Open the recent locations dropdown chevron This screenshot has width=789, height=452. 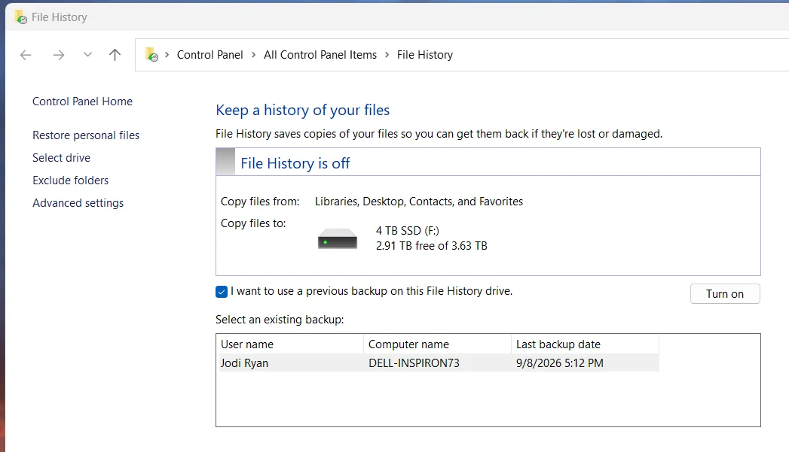(x=87, y=55)
